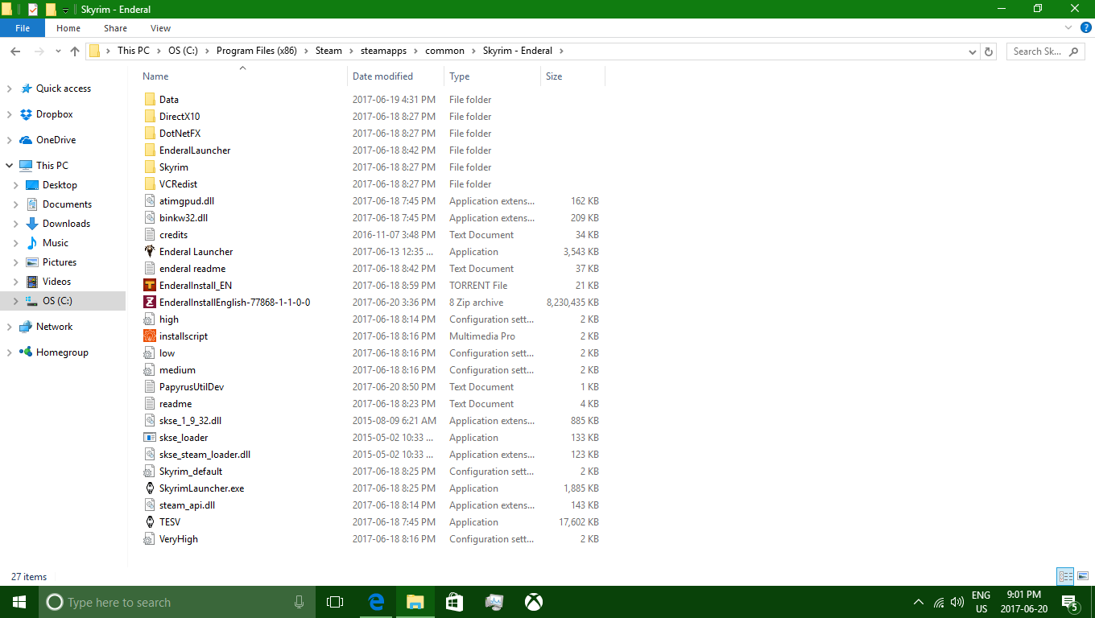
Task: Switch to details view layout
Action: point(1066,576)
